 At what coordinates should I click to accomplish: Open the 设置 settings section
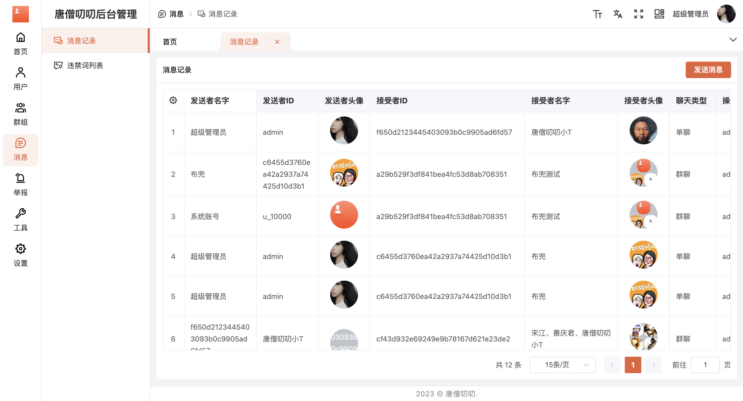click(20, 255)
